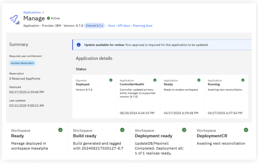Click the Manage rocket application icon
Image resolution: width=258 pixels, height=163 pixels.
(14, 19)
